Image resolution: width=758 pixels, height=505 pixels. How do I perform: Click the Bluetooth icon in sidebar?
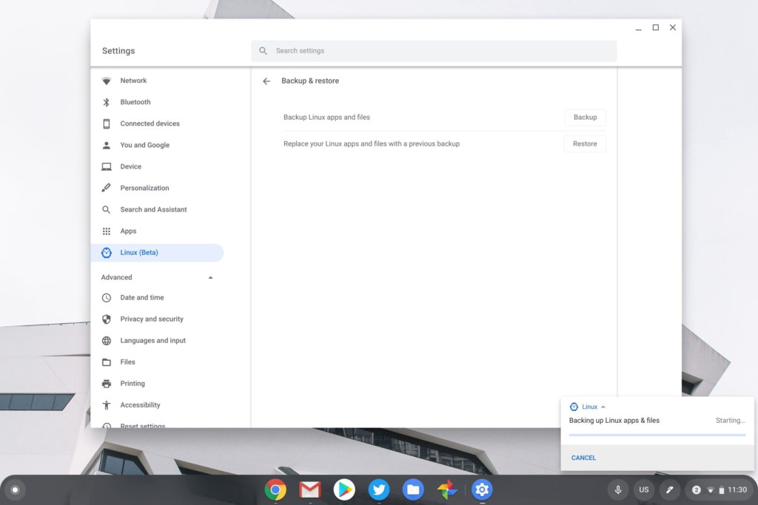click(107, 102)
